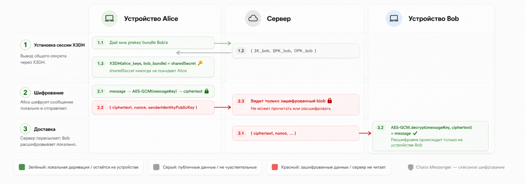
Task: Click legend 'Красный: зашифрованные данные / сервер не читает'
Action: click(329, 167)
